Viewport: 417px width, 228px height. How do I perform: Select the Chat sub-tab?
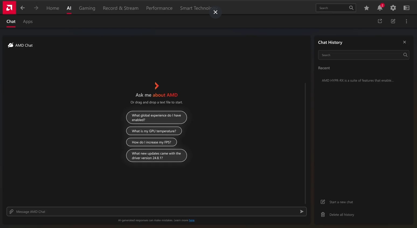11,21
